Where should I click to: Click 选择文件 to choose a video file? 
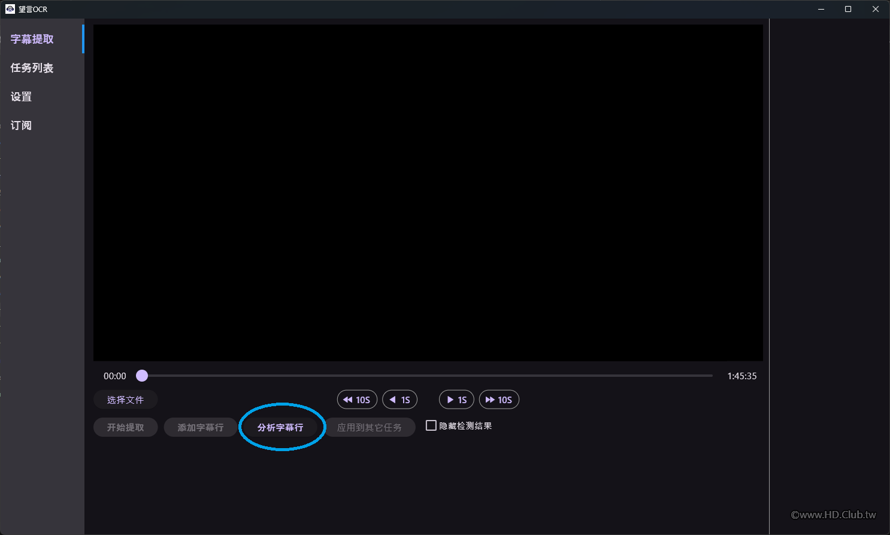(x=125, y=399)
